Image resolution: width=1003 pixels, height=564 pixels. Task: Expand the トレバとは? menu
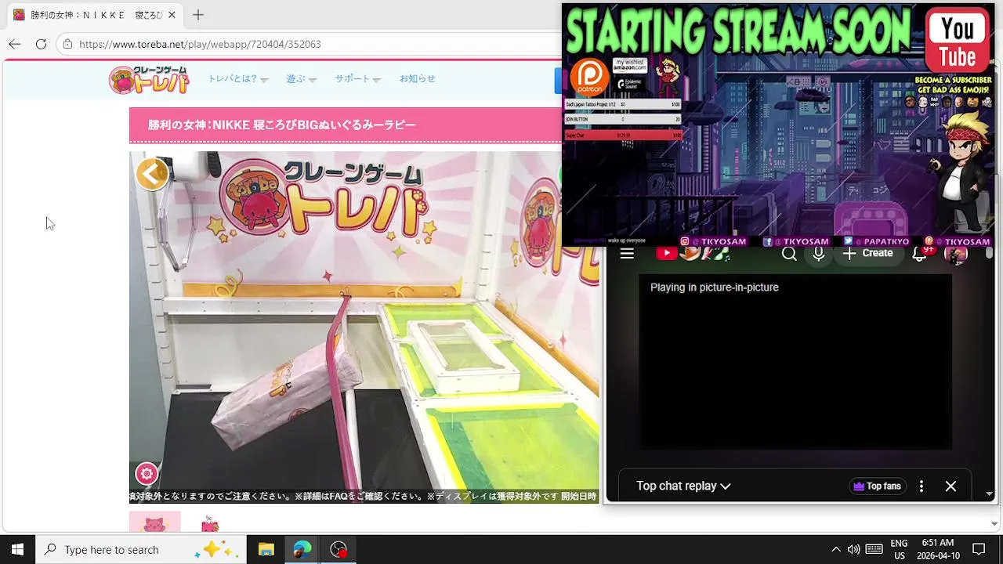click(237, 78)
